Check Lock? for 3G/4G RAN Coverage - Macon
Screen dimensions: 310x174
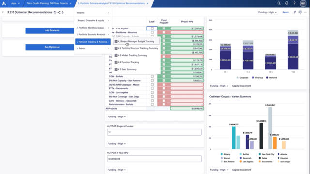tap(152, 85)
